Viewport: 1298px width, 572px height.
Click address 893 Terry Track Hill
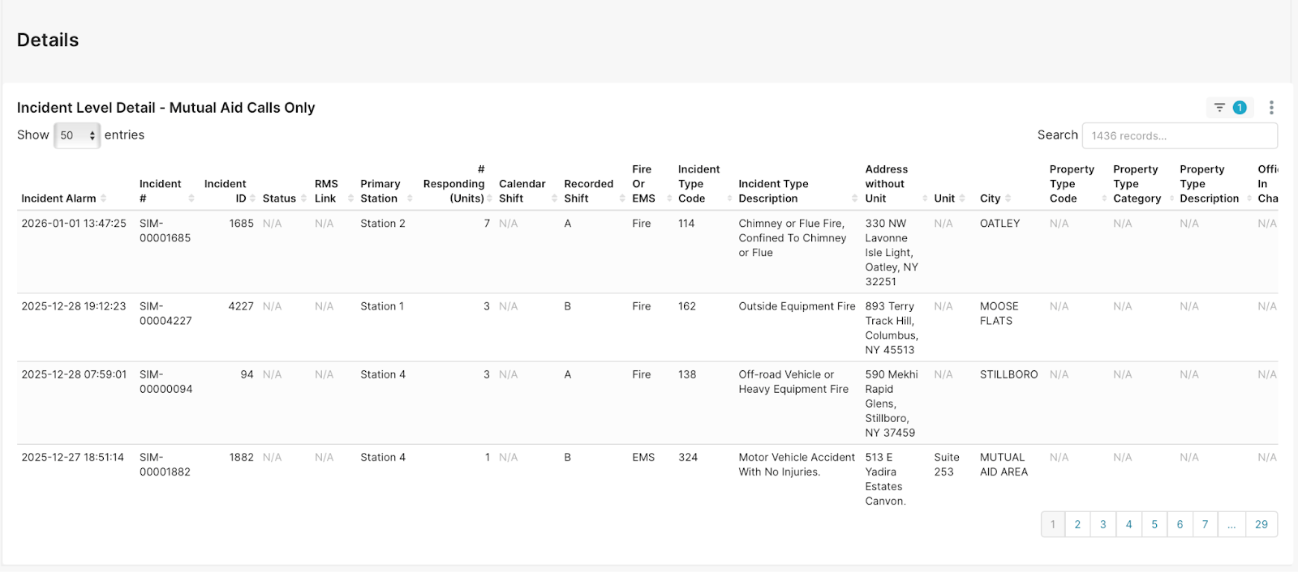coord(892,328)
